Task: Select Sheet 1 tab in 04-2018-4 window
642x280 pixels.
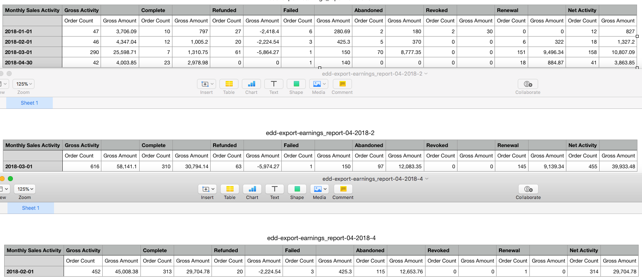Action: 31,208
